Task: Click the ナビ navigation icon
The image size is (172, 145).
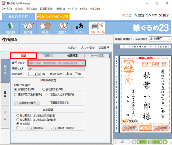Action: (127, 15)
